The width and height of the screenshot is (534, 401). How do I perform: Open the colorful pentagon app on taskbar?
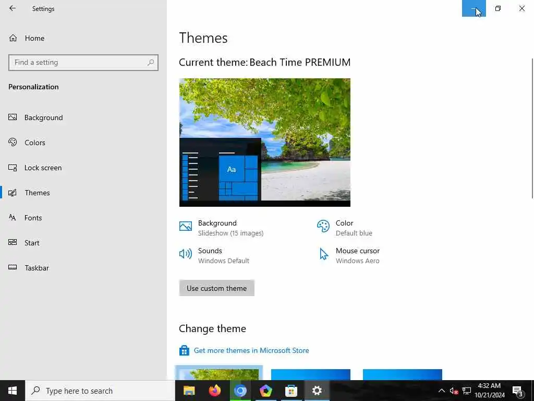tap(265, 391)
